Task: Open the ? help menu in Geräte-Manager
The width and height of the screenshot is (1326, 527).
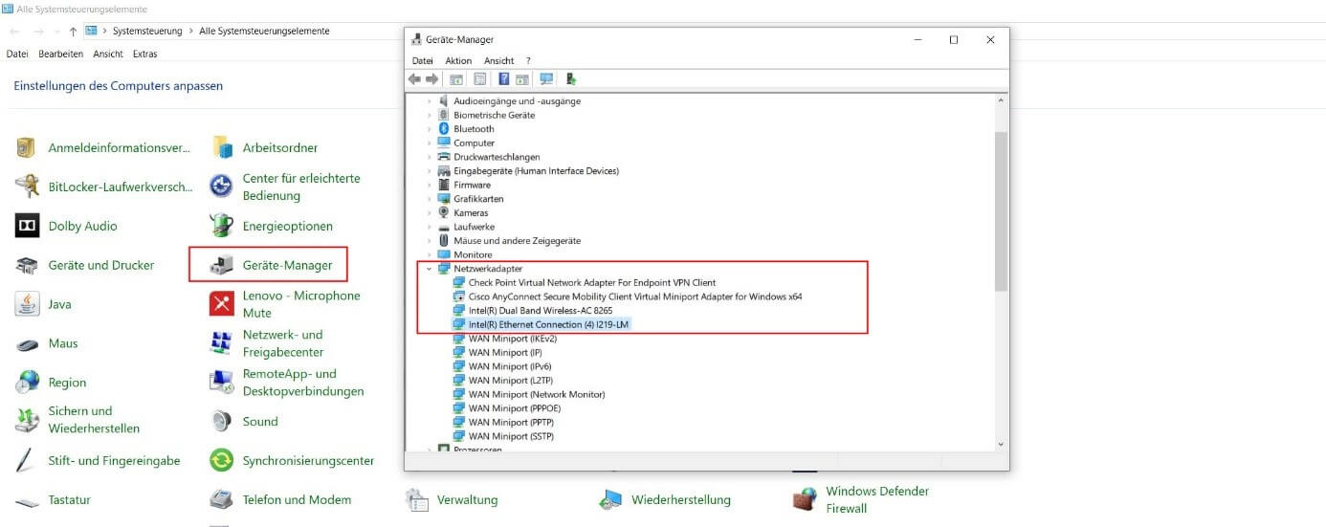Action: click(x=528, y=60)
